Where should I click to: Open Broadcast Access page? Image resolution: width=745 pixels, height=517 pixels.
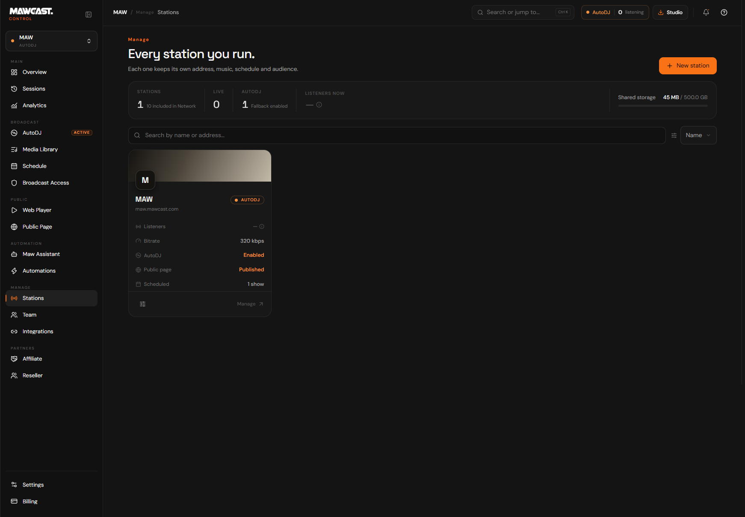(51, 183)
